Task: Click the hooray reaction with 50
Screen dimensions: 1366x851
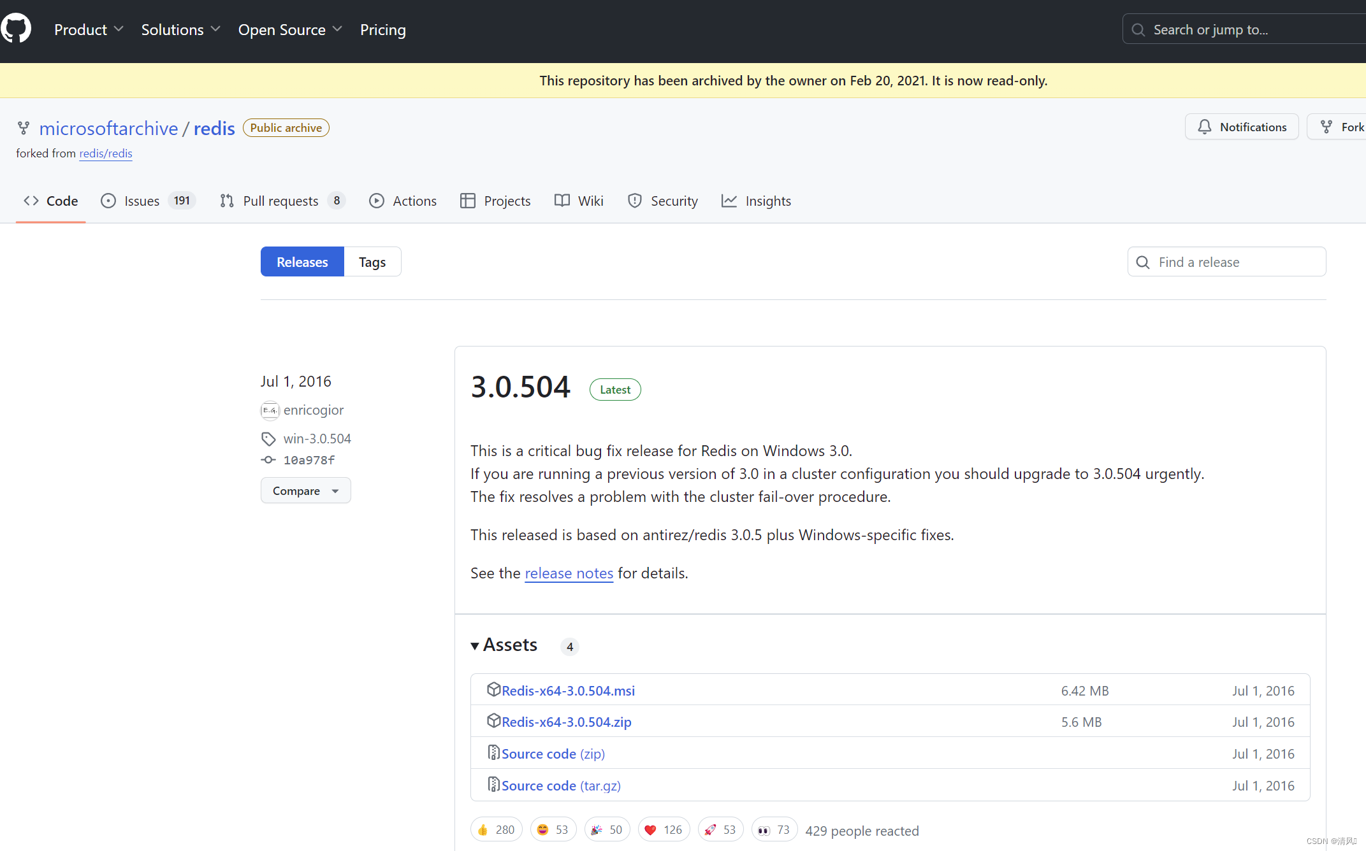Action: (607, 830)
